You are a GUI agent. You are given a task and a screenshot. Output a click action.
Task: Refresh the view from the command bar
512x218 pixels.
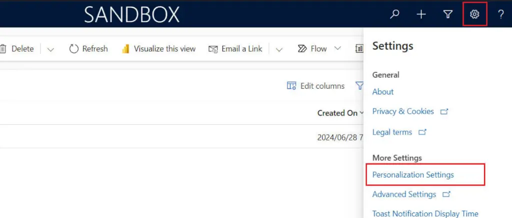(x=88, y=49)
